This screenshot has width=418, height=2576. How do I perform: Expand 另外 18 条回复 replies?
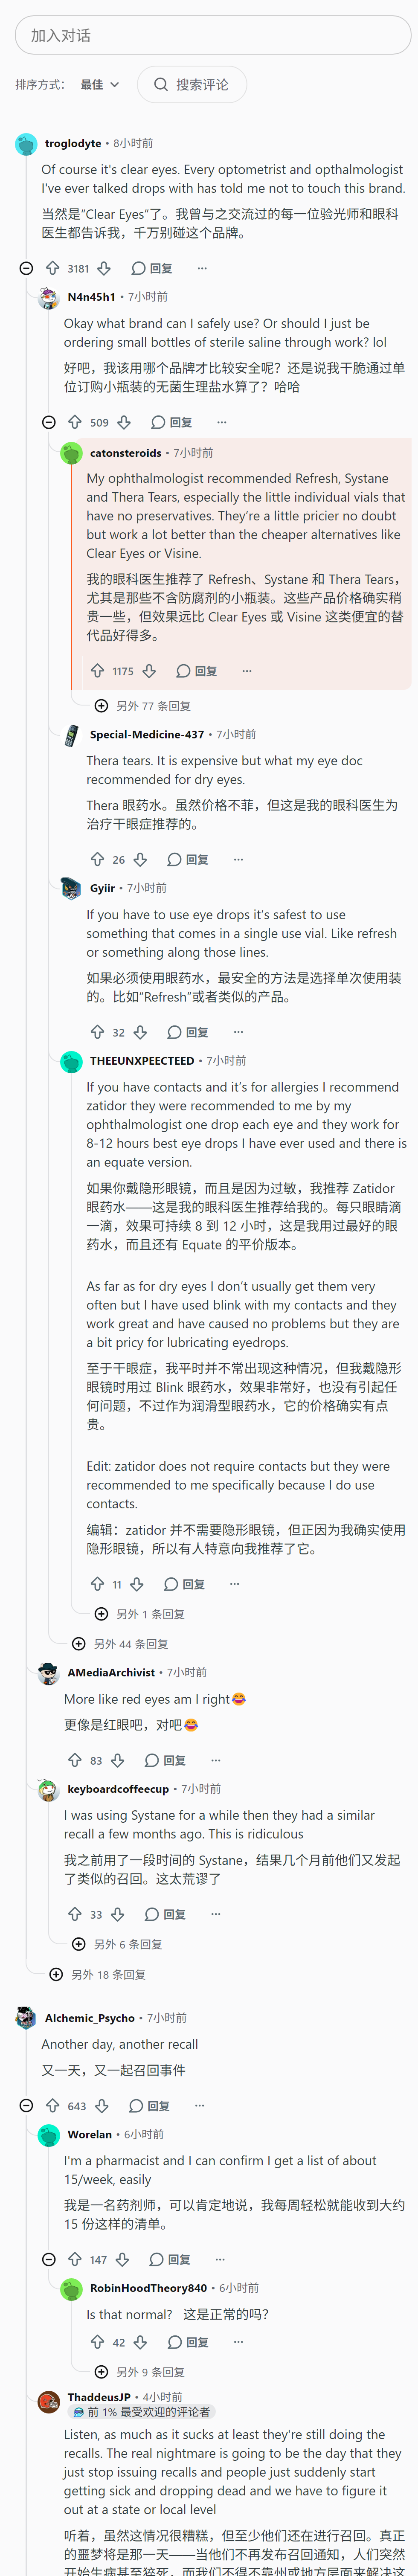tap(98, 1974)
